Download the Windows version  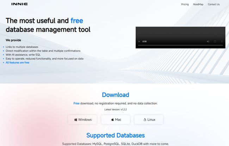pyautogui.click(x=82, y=120)
